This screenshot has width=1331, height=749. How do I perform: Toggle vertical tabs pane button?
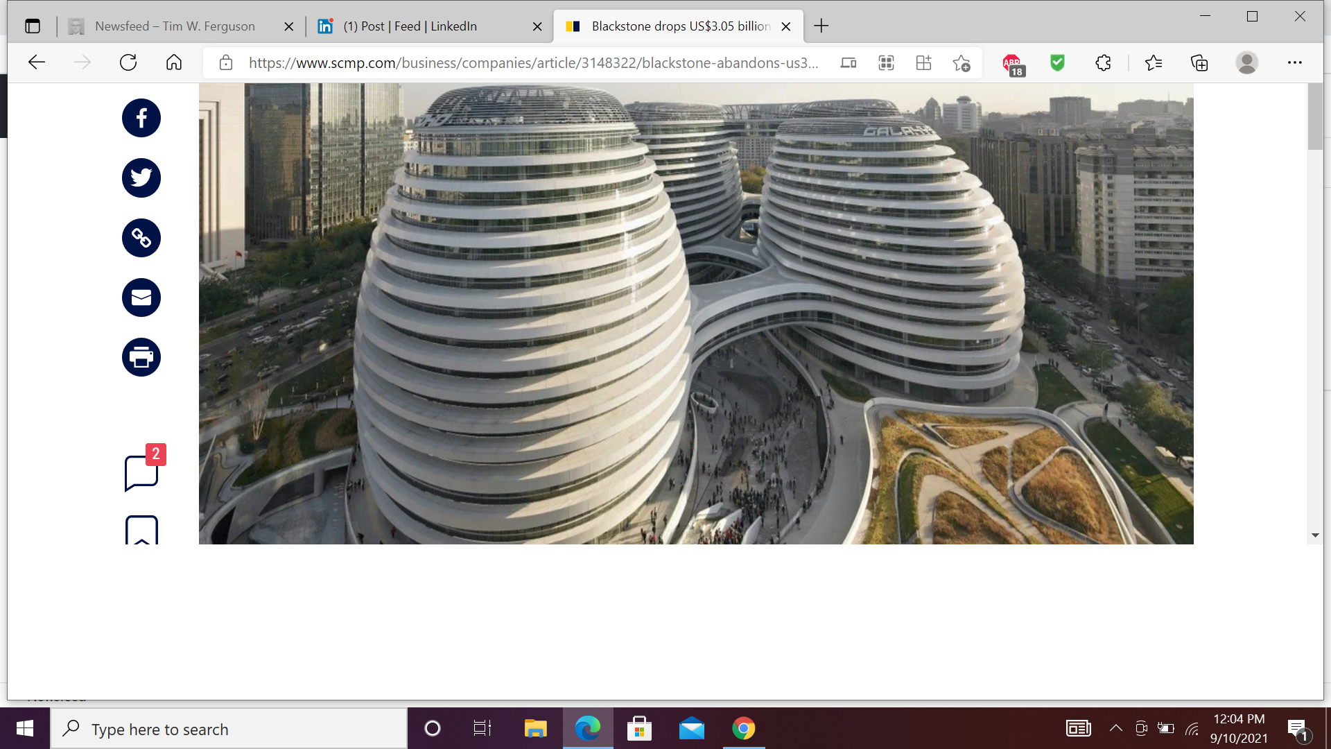[33, 26]
